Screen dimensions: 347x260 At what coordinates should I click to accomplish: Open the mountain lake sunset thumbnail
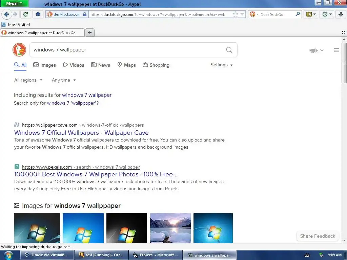click(x=170, y=228)
